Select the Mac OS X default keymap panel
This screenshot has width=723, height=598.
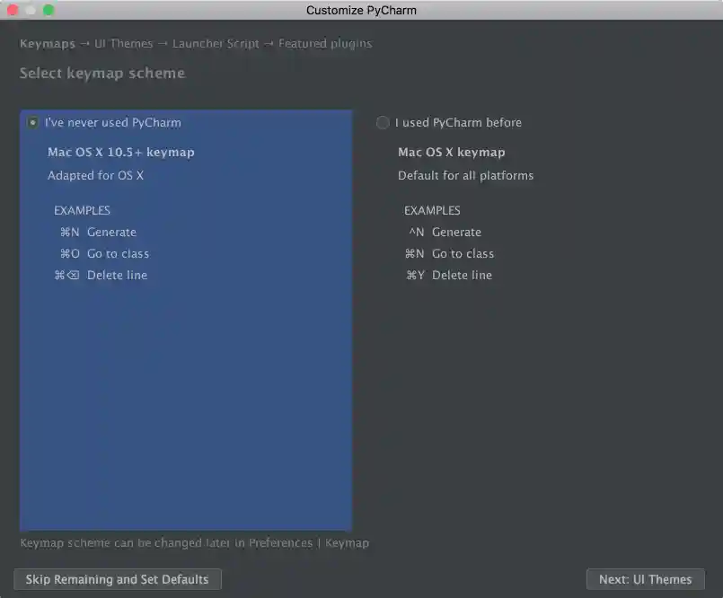click(451, 152)
